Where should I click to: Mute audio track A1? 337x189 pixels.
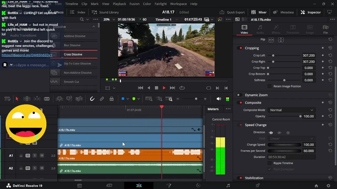coord(42,156)
